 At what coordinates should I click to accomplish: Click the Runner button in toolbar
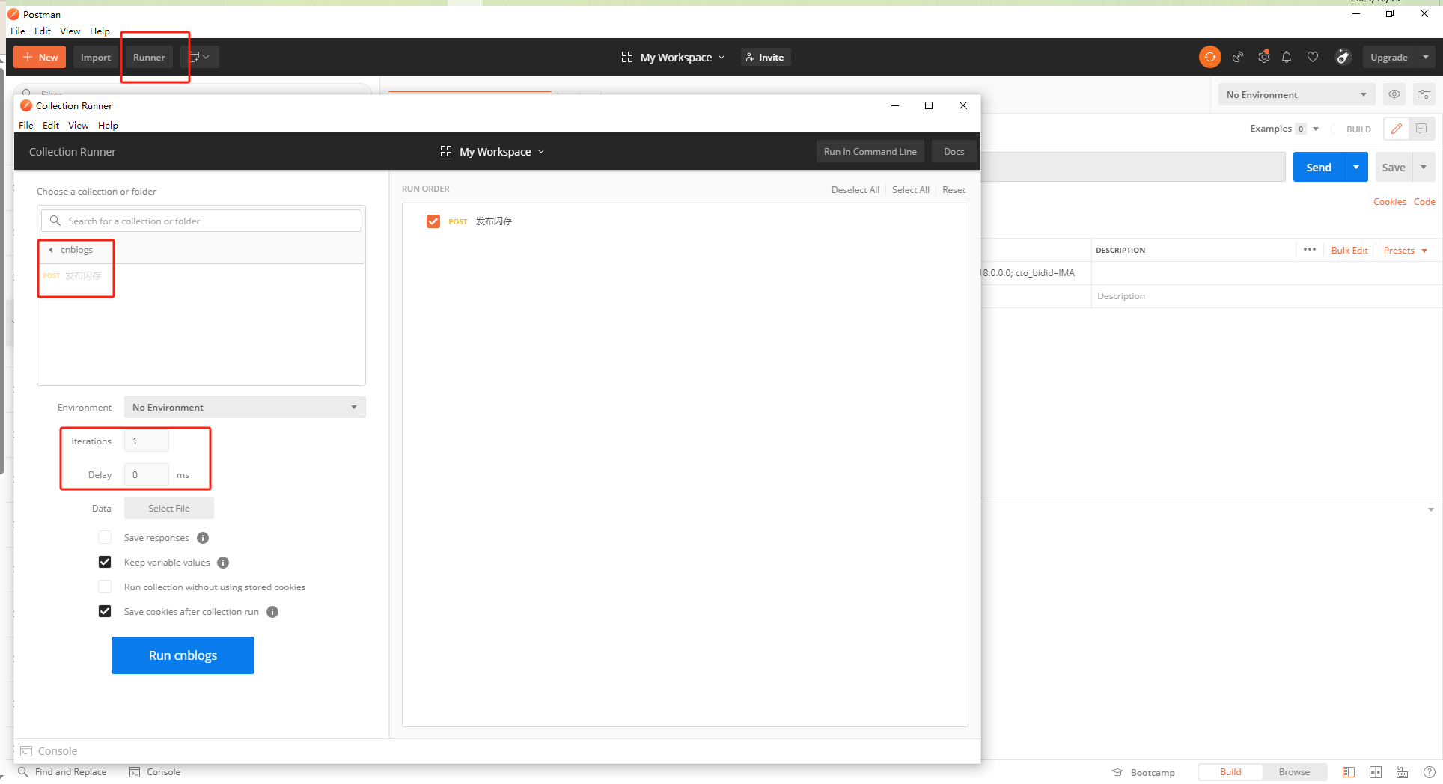[x=149, y=57]
